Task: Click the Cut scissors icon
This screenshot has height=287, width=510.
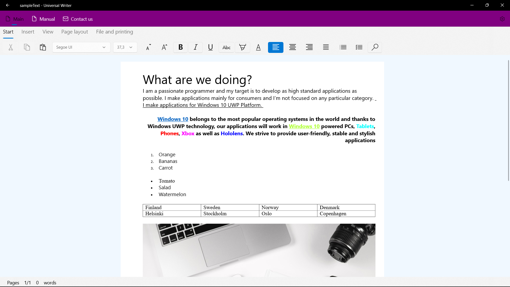Action: (x=11, y=47)
